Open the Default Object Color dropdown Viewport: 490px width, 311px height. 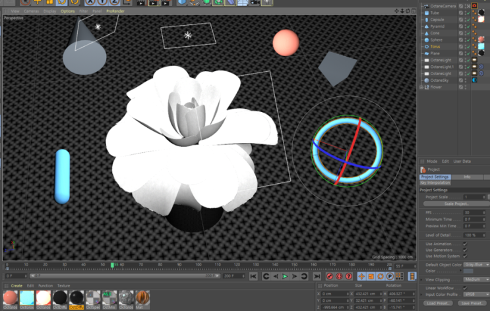(476, 264)
